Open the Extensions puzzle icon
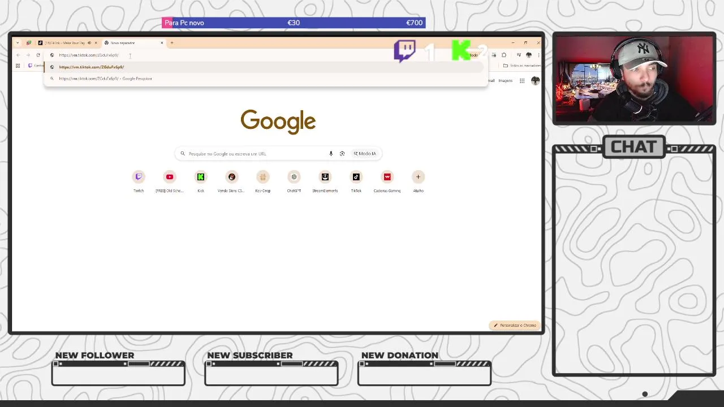Viewport: 724px width, 407px height. [504, 55]
